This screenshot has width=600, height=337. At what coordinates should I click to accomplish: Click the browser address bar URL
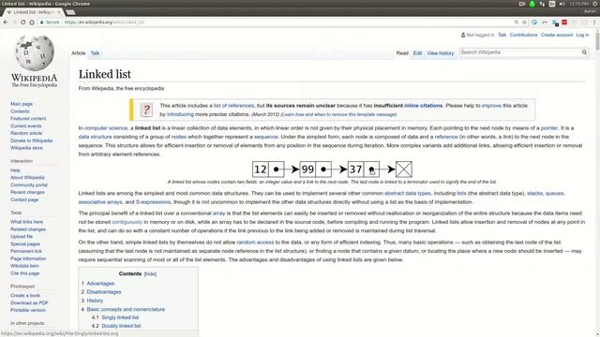click(104, 22)
